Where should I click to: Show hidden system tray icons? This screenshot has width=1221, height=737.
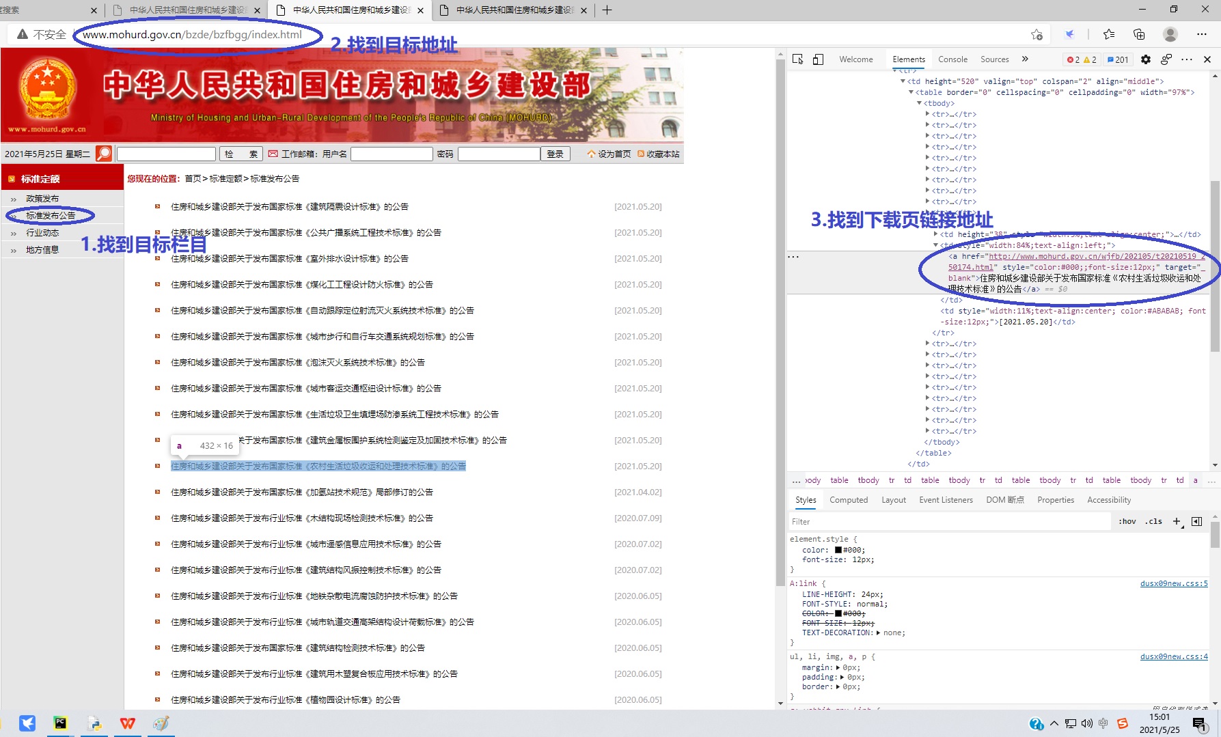1054,723
